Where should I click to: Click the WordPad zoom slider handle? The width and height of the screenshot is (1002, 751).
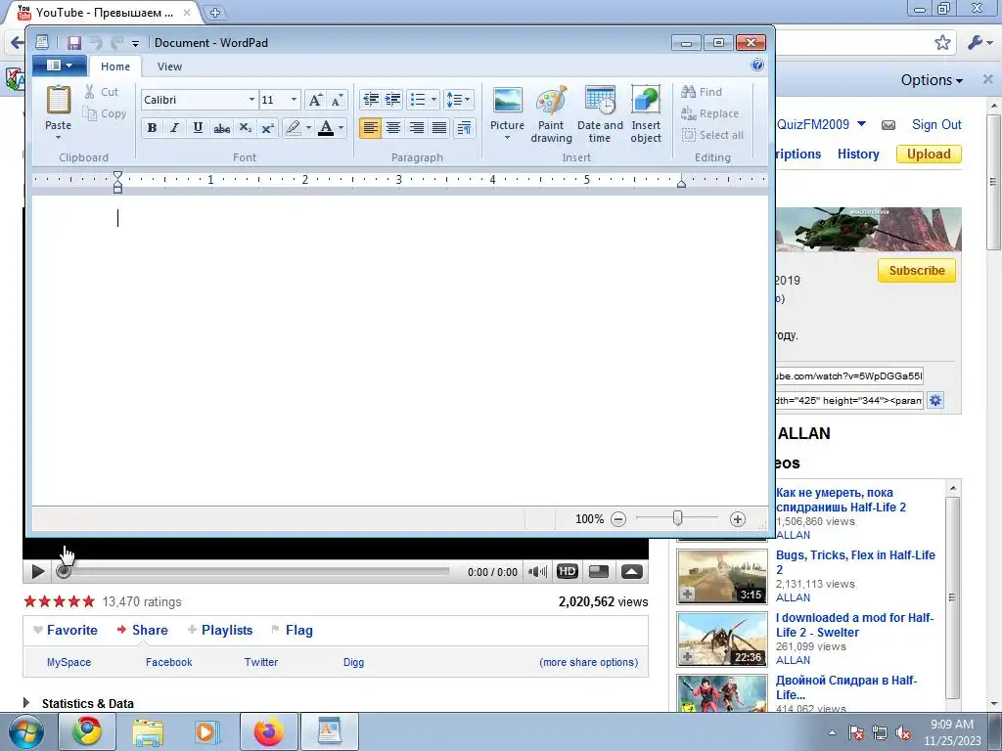[677, 518]
